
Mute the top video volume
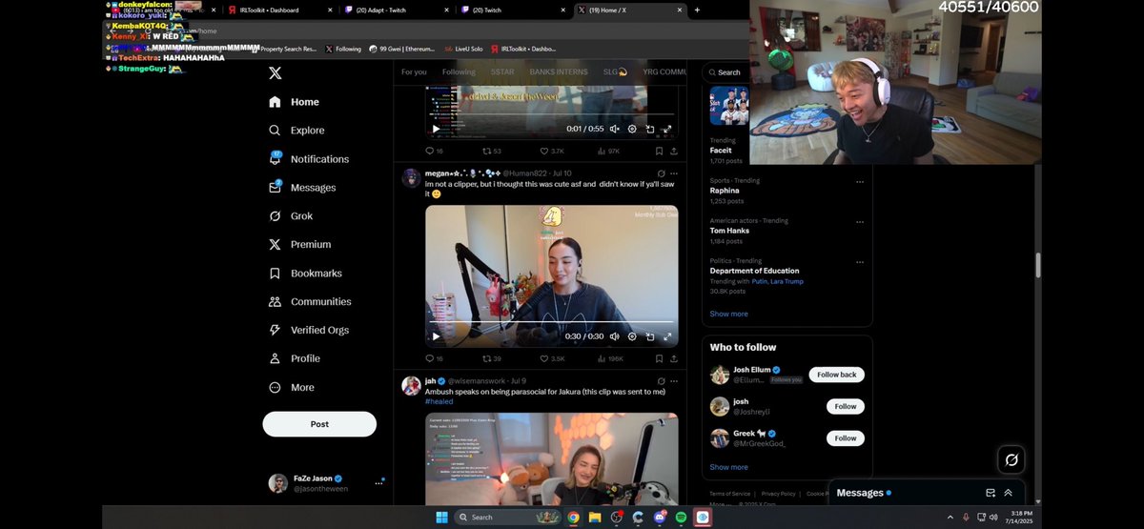(615, 129)
